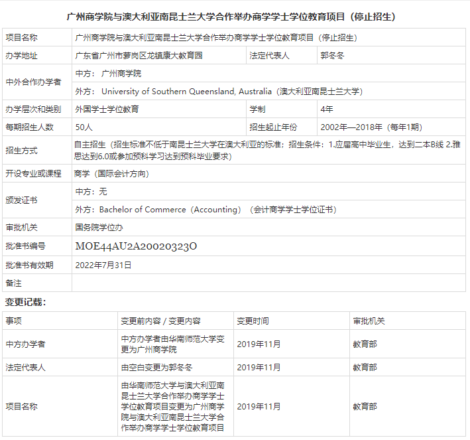This screenshot has width=470, height=440.
Task: Click the 审批机关 label in the top table
Action: pyautogui.click(x=22, y=228)
